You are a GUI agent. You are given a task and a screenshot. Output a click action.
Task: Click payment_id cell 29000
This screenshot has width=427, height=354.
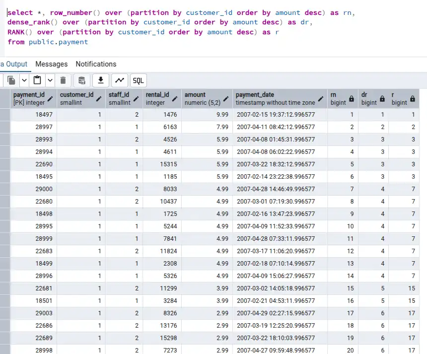coord(33,189)
